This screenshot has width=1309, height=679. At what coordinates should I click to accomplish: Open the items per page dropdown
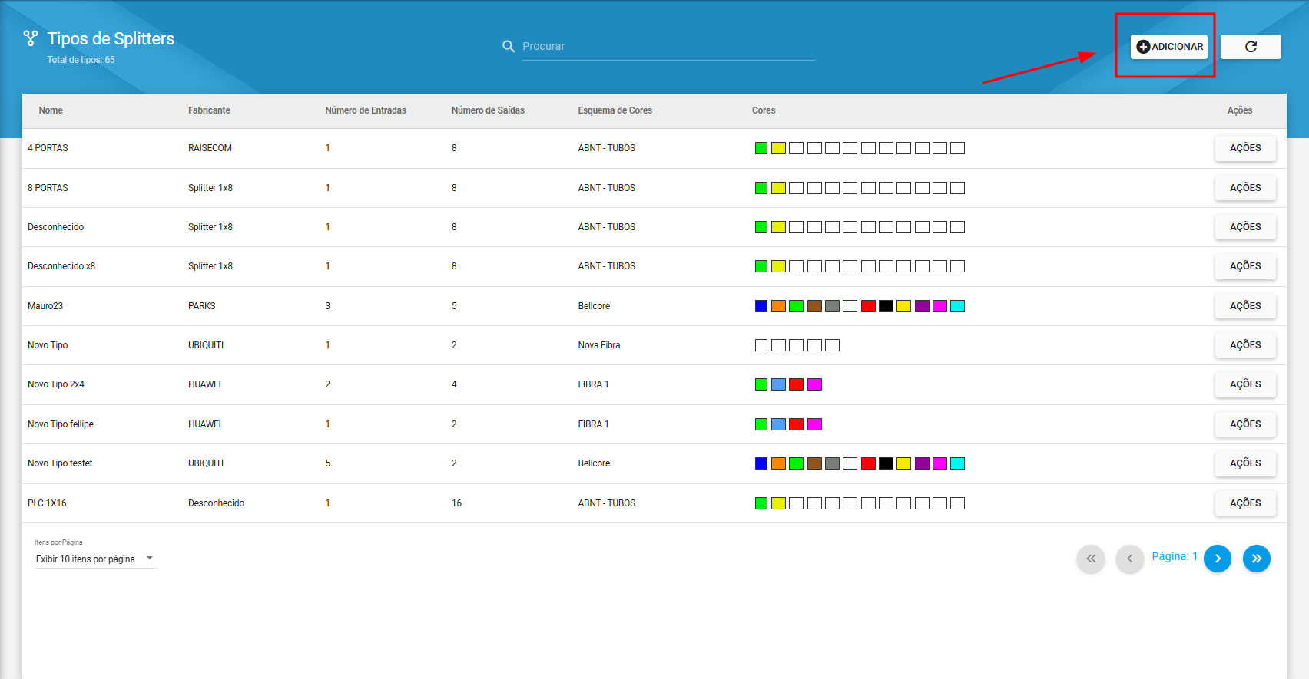(96, 559)
